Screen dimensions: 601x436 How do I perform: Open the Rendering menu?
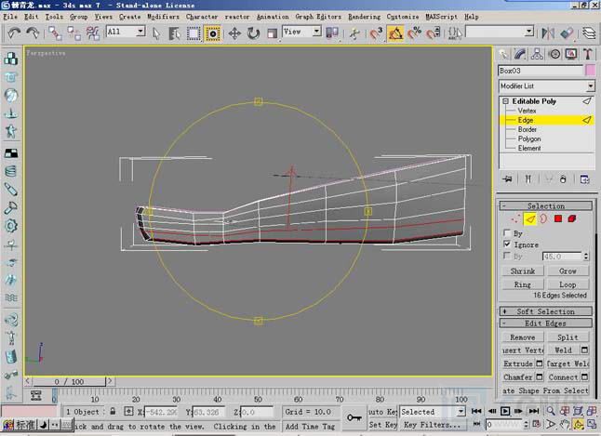pyautogui.click(x=364, y=17)
